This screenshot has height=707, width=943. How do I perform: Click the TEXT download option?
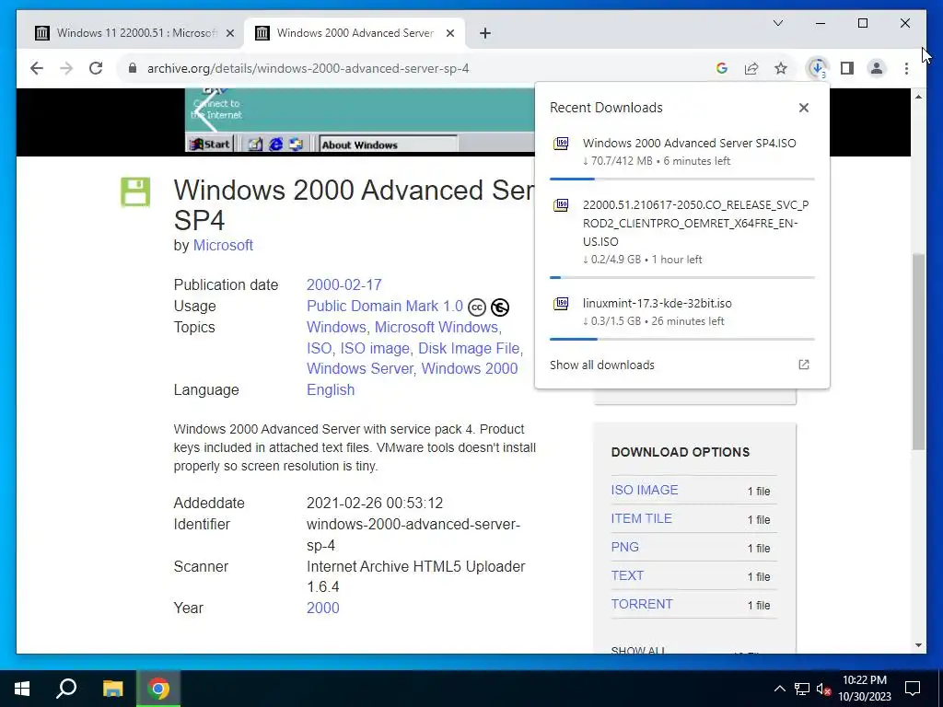point(627,575)
